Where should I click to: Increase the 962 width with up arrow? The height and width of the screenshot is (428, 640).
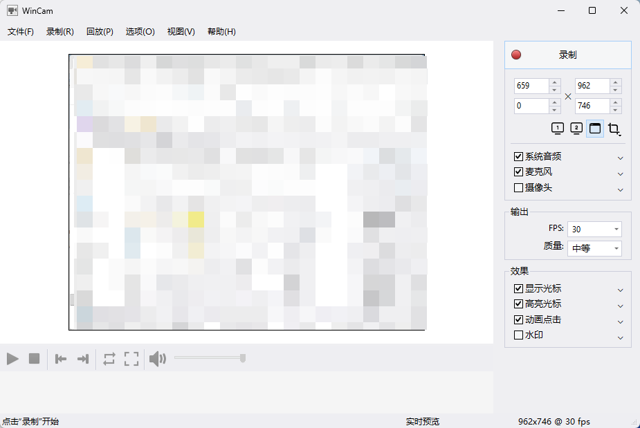coord(616,82)
